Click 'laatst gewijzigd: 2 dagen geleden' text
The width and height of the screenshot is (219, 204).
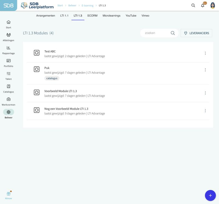pyautogui.click(x=65, y=56)
